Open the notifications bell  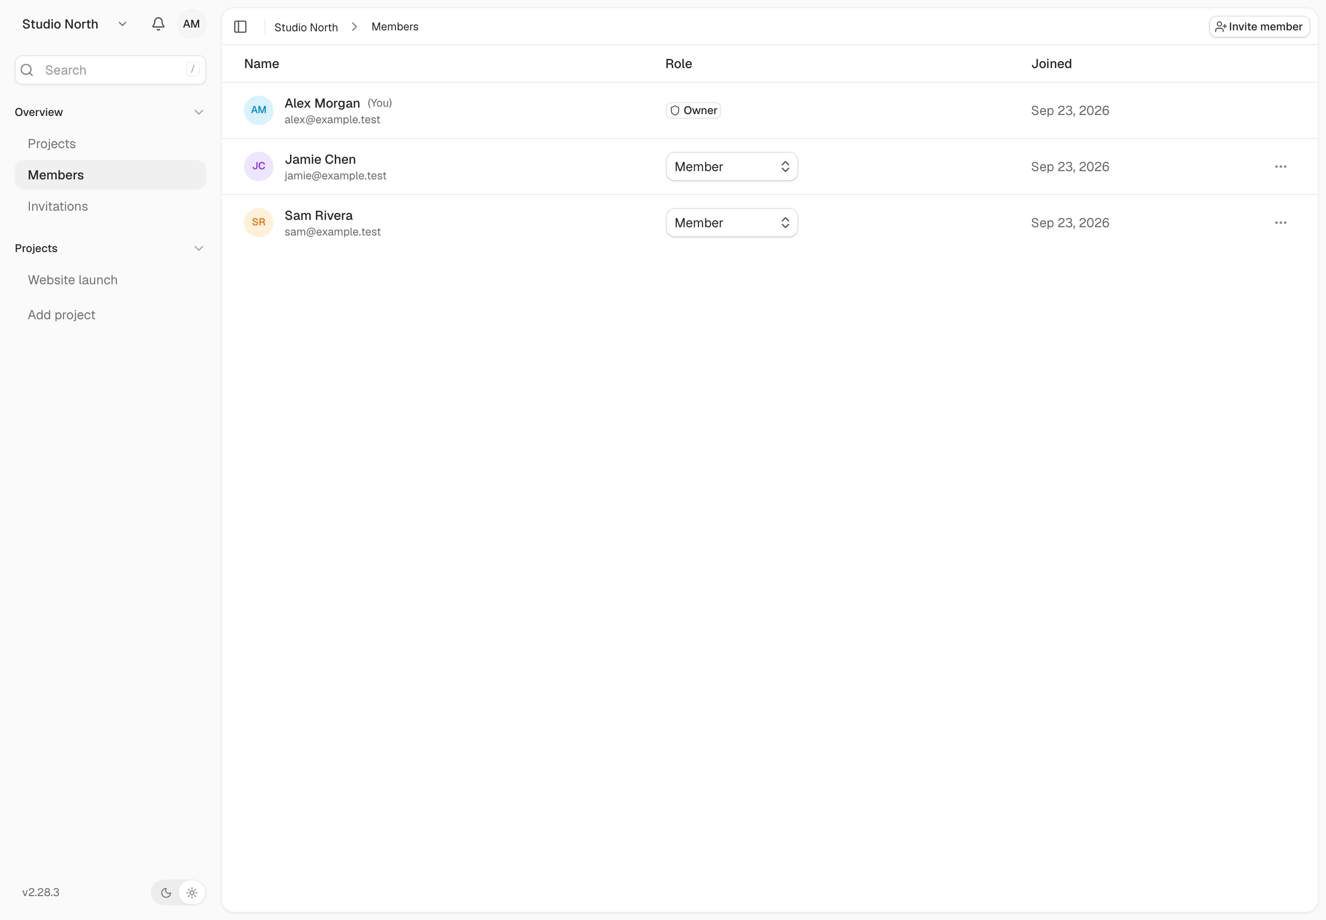pyautogui.click(x=158, y=24)
